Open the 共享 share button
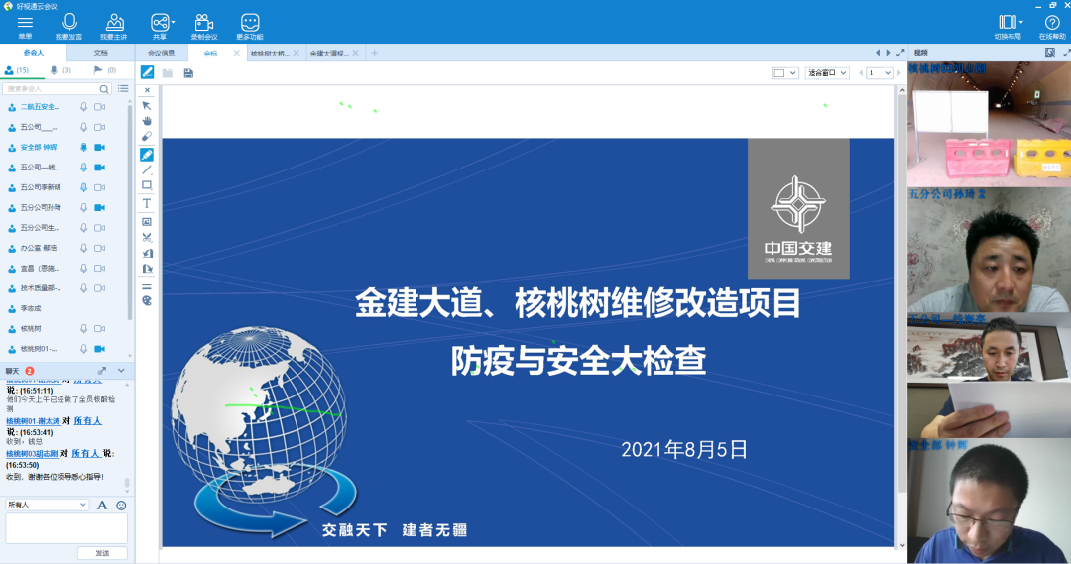Screen dimensions: 1071x564 tap(159, 22)
